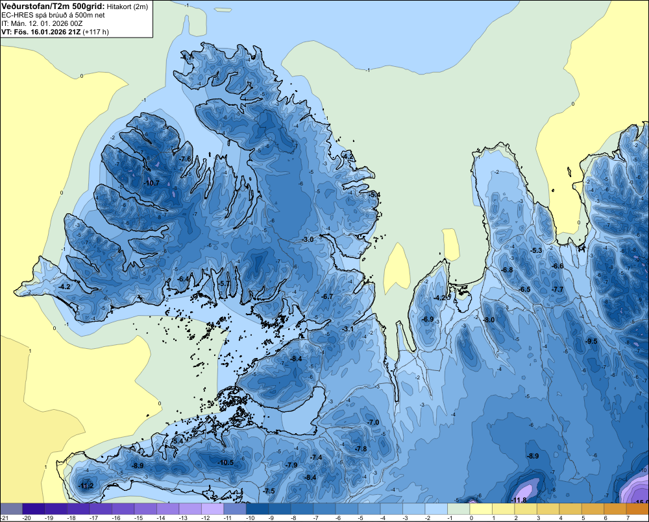This screenshot has height=522, width=649.
Task: Click the -6.7 temperature label
Action: click(x=327, y=296)
